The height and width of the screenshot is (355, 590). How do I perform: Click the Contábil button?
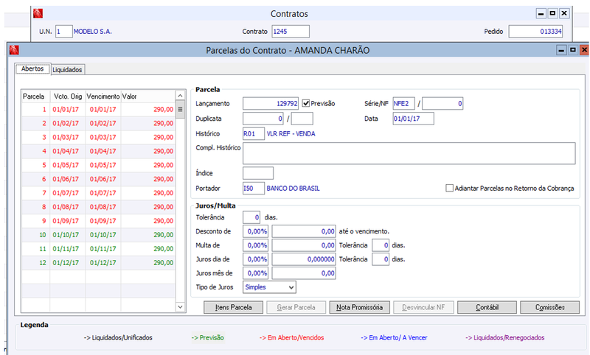(x=487, y=307)
